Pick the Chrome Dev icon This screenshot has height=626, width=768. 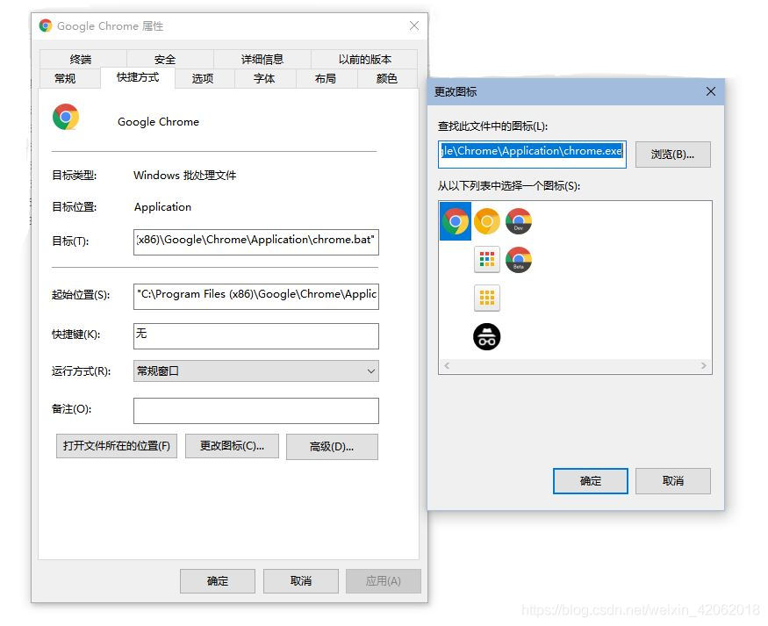[x=519, y=221]
